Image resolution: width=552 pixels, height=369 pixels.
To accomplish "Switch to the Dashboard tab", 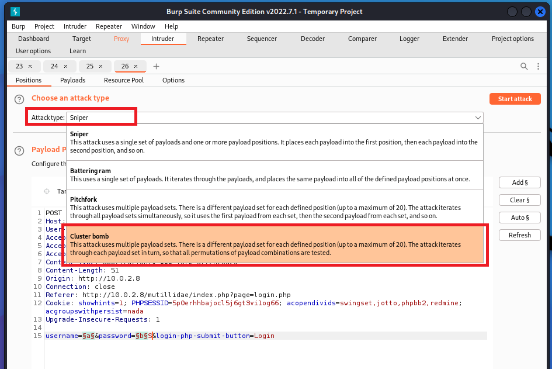I will click(33, 39).
